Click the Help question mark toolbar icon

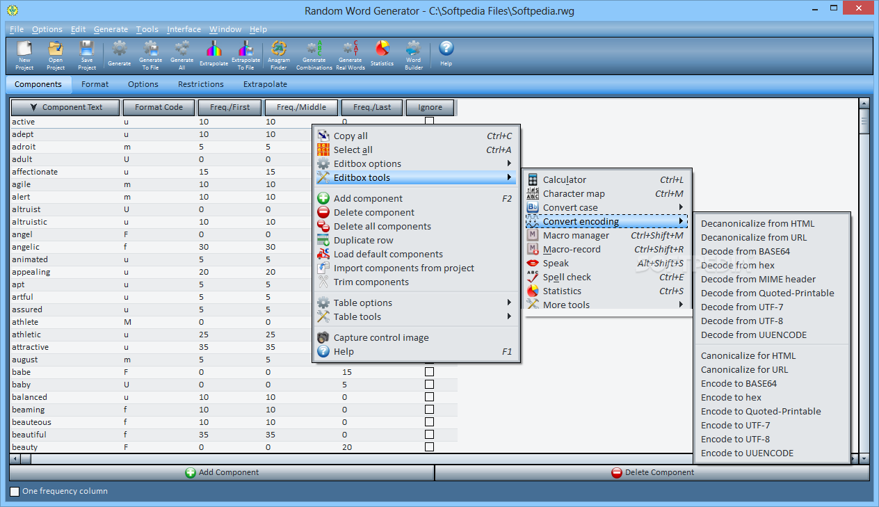446,54
